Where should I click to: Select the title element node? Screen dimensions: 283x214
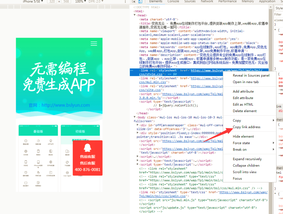[204, 25]
